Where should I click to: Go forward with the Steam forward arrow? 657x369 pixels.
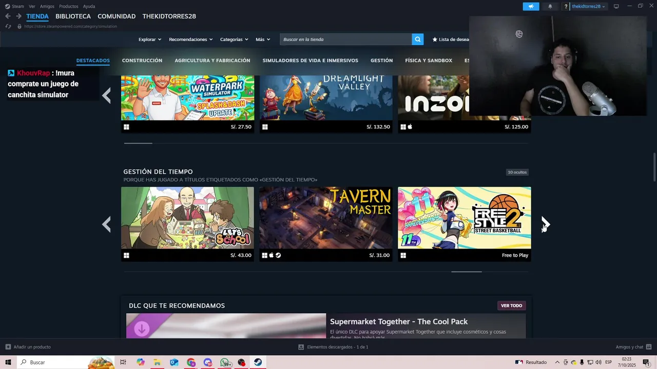tap(18, 16)
